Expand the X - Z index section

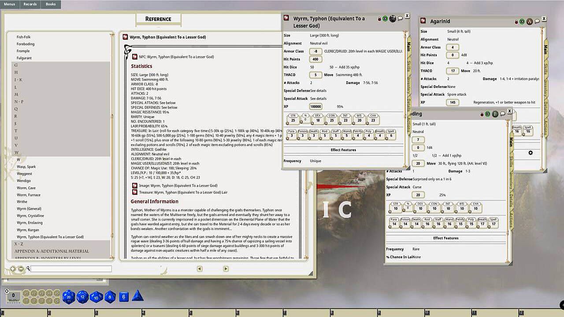(x=19, y=244)
